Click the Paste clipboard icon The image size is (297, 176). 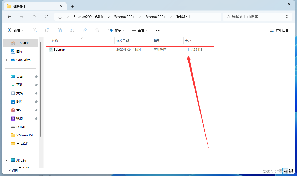click(60, 30)
